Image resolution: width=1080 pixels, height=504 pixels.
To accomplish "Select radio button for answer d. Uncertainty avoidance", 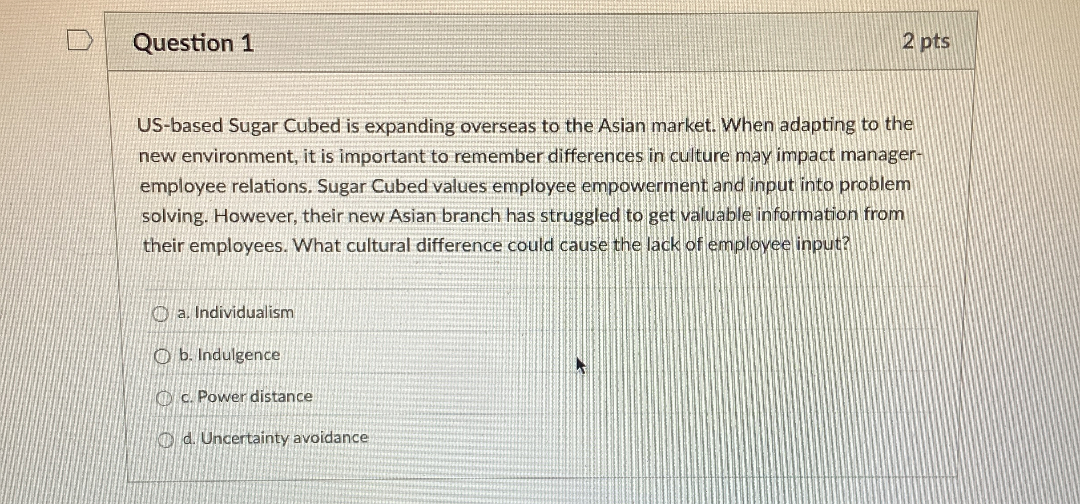I will [x=165, y=438].
